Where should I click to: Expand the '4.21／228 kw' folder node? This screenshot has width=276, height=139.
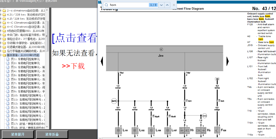point(1,15)
